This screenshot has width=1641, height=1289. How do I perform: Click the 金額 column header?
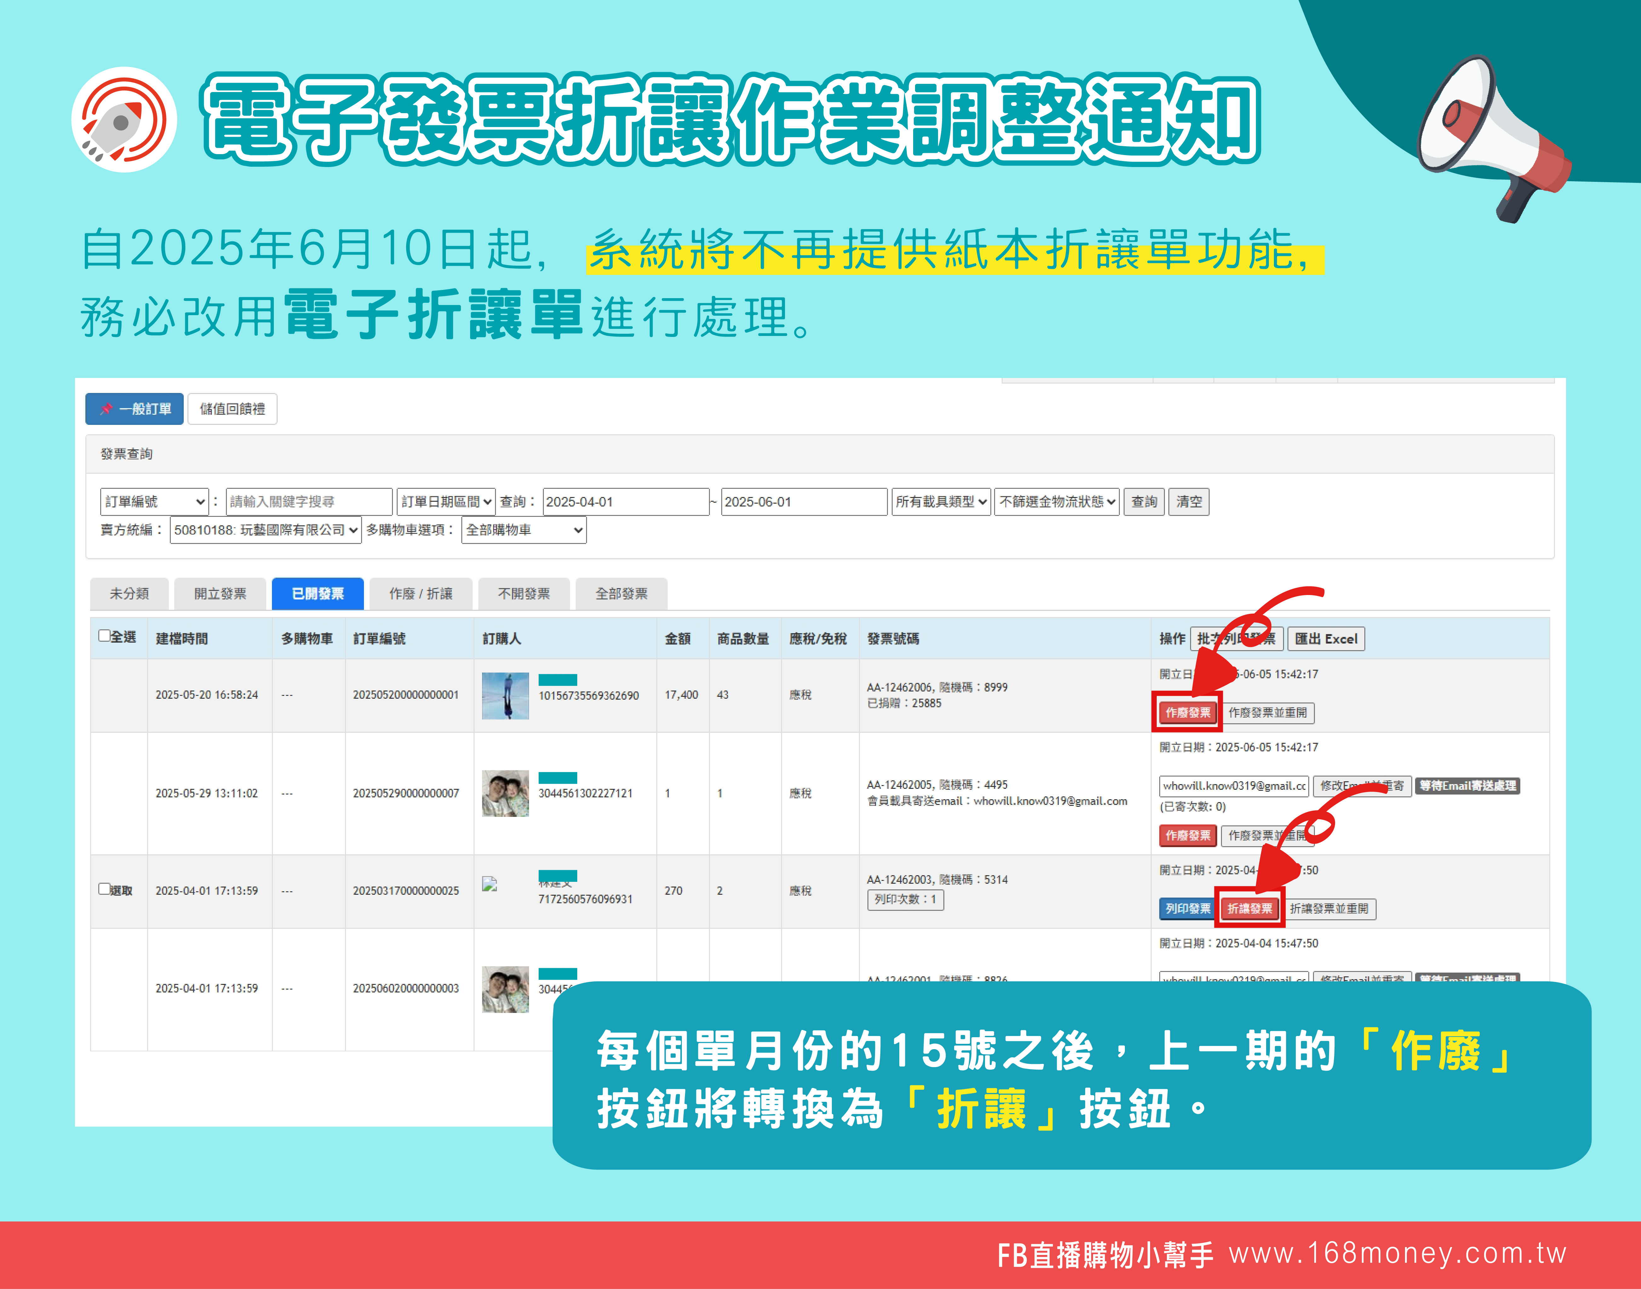coord(677,639)
